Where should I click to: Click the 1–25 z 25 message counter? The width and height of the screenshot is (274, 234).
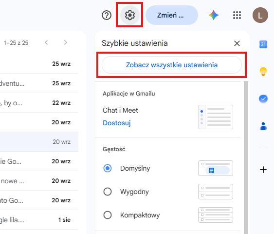[16, 43]
